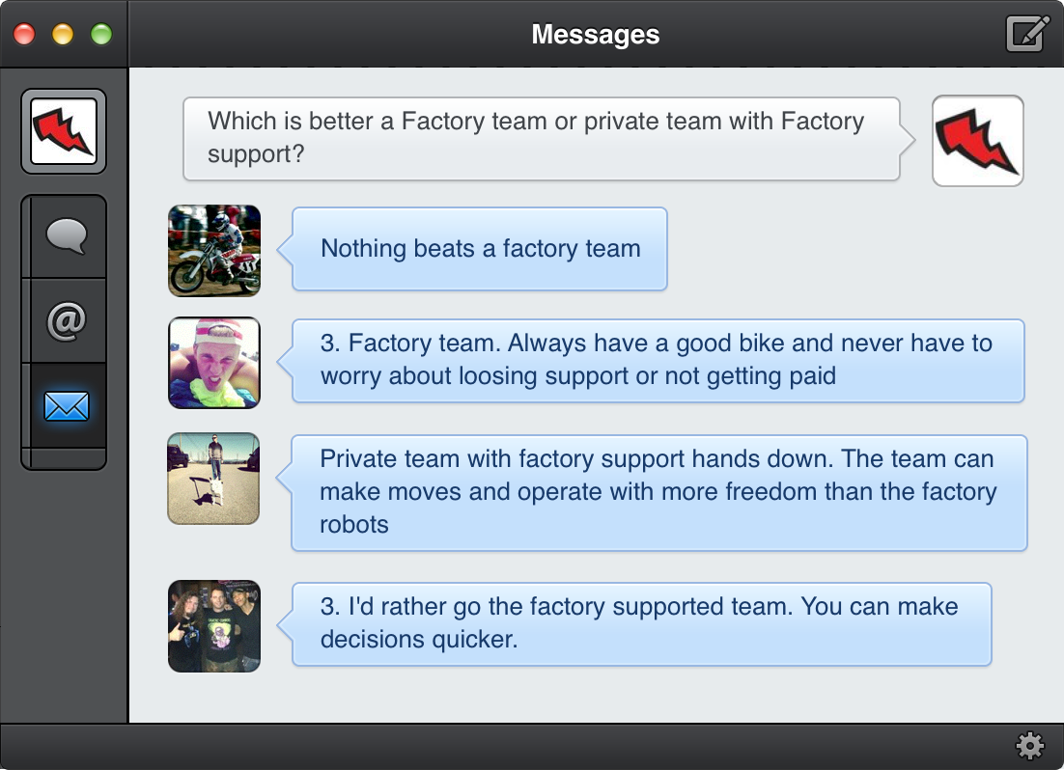Click the question bubble about Factory team
1064x770 pixels.
pos(541,138)
